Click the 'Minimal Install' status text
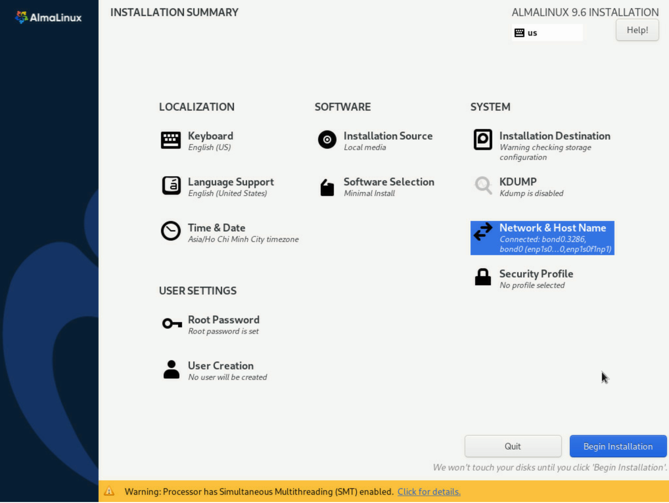 click(369, 193)
